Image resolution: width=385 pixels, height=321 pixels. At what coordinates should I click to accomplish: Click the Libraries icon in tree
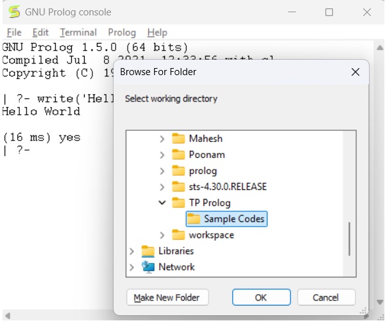[x=148, y=251]
